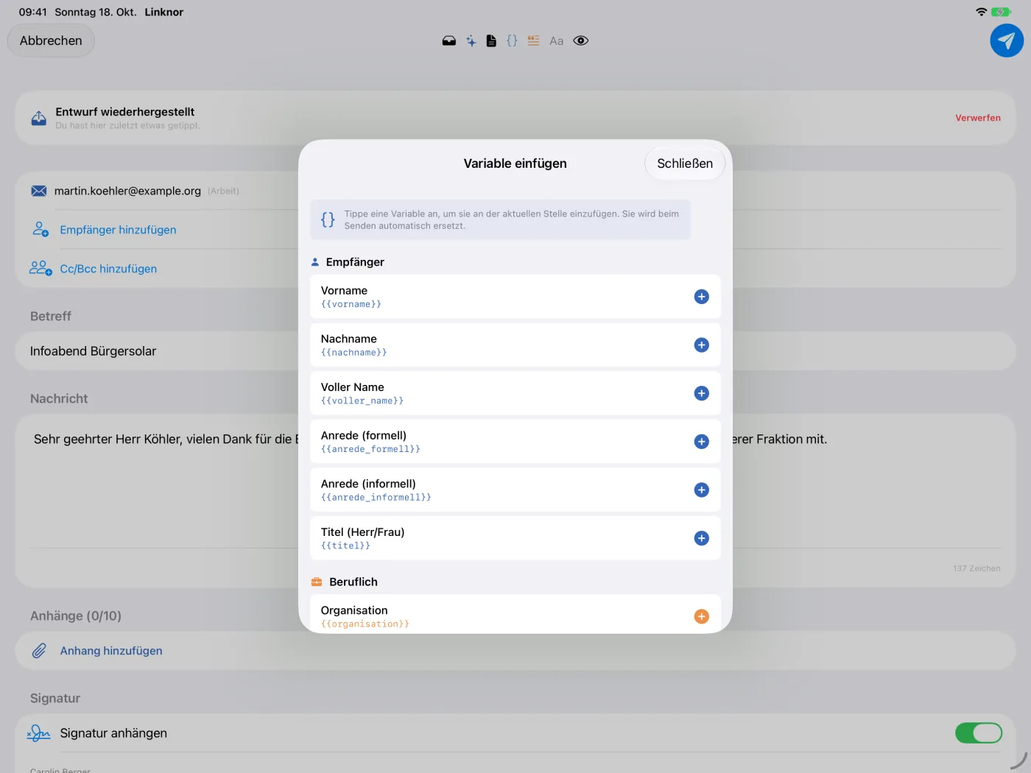Choose the Titel (Herr/Frau) variable row
Viewport: 1031px width, 773px height.
pyautogui.click(x=515, y=538)
